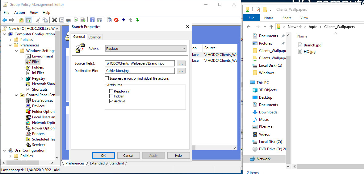Click the Display XML toolbar icon
The width and height of the screenshot is (364, 174).
(109, 20)
